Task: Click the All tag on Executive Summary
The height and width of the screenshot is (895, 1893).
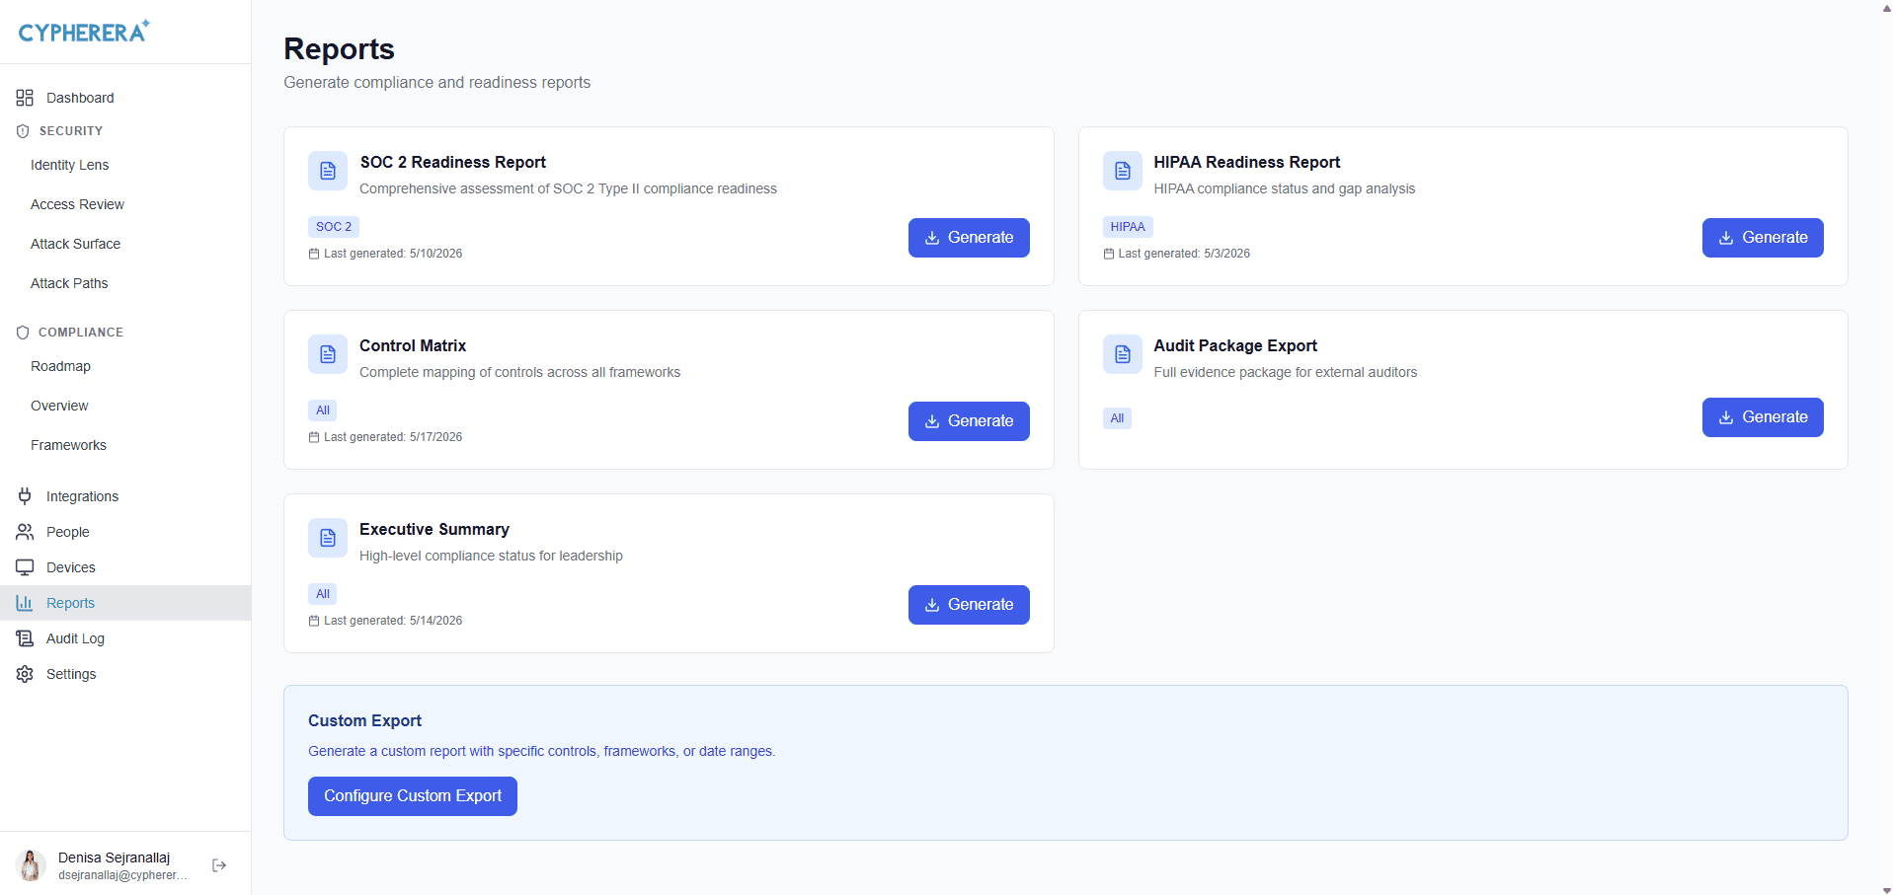Action: tap(323, 594)
